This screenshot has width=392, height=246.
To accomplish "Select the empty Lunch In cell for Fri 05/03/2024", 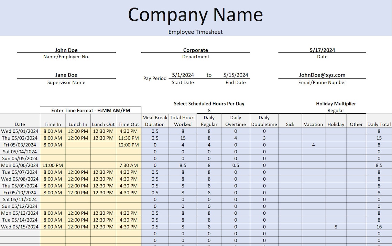I will (78, 145).
